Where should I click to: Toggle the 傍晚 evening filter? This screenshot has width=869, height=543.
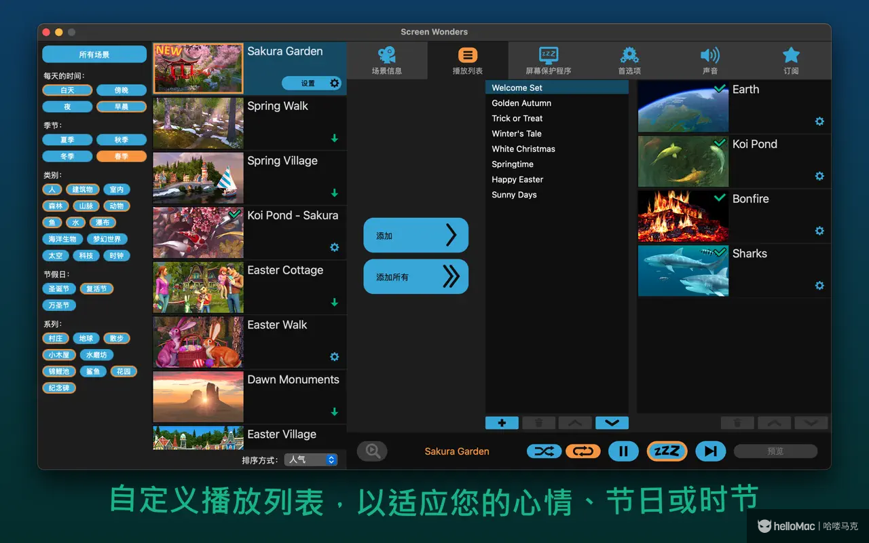[122, 90]
